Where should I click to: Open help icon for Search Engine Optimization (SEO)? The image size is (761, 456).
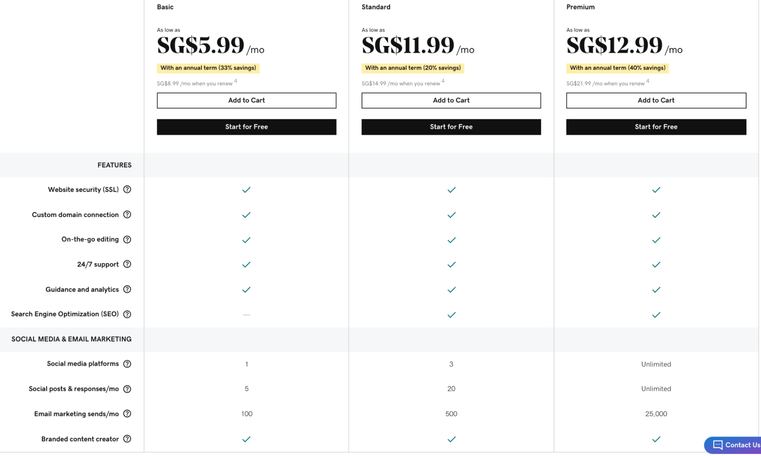[x=127, y=314]
